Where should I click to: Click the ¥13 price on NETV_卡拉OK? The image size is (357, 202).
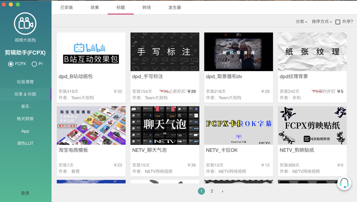pyautogui.click(x=265, y=165)
